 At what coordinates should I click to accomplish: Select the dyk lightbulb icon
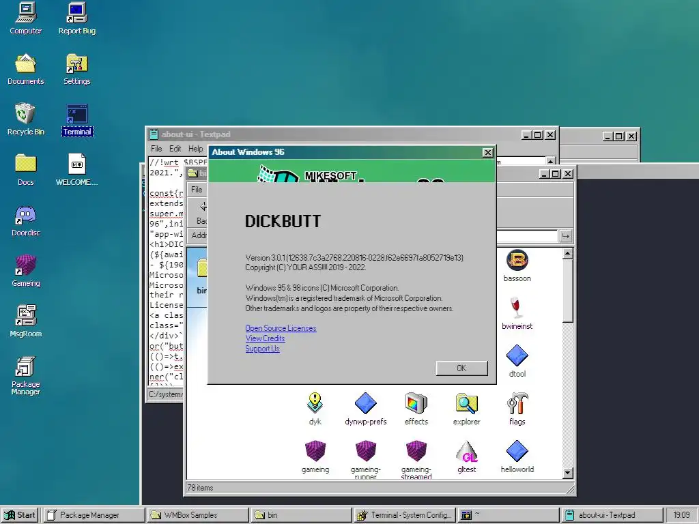[x=315, y=409]
